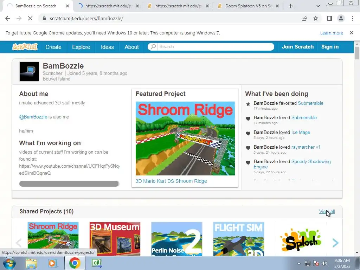The image size is (360, 270).
Task: Open the favorited Submersible project link
Action: coord(310,103)
